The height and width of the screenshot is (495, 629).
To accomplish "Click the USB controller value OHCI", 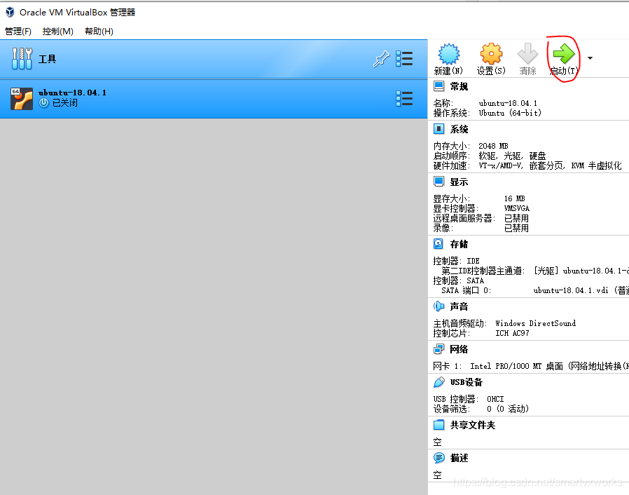I will click(495, 399).
